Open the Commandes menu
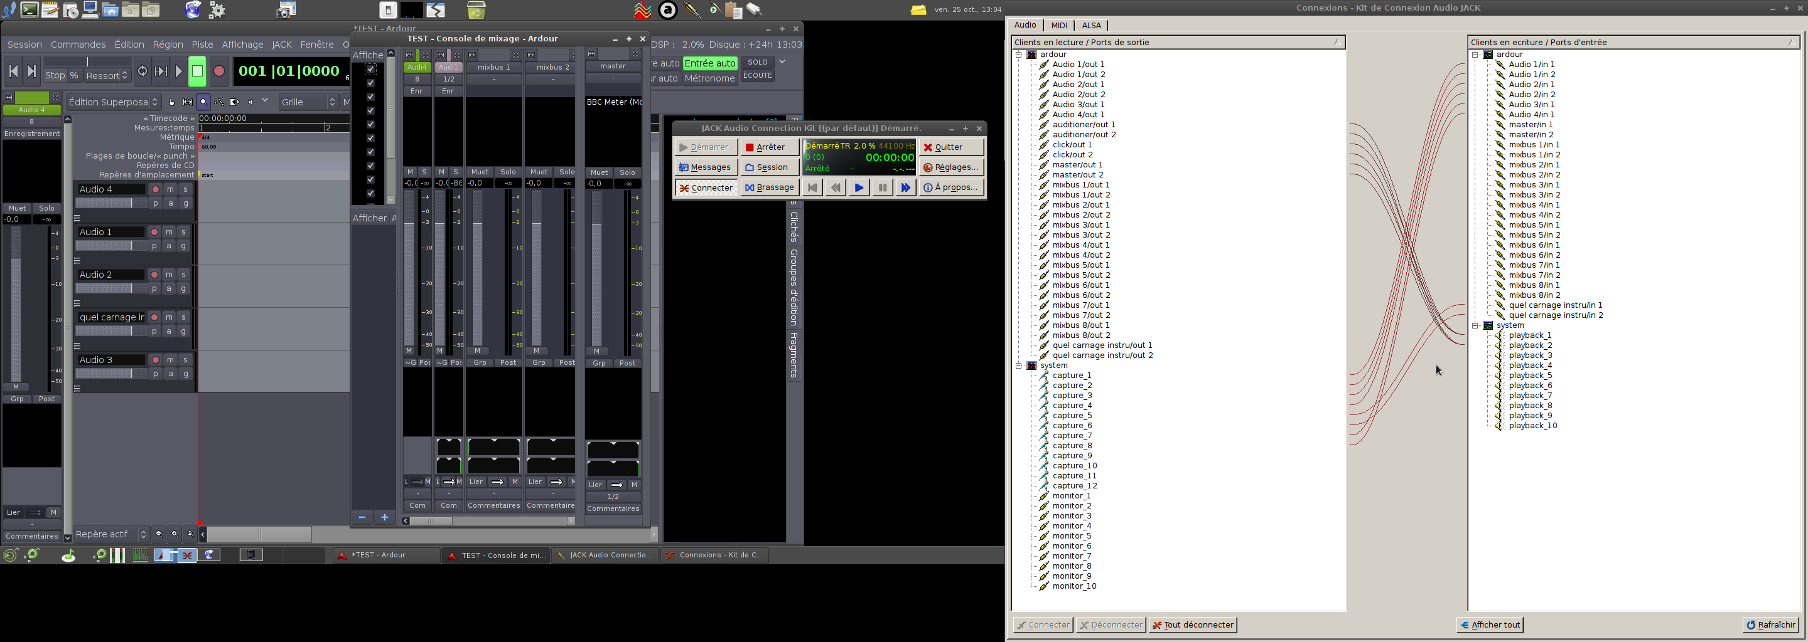1808x642 pixels. [x=78, y=45]
